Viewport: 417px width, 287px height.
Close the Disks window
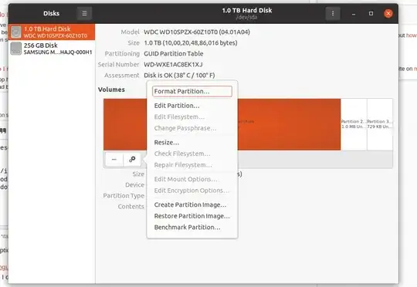[388, 14]
